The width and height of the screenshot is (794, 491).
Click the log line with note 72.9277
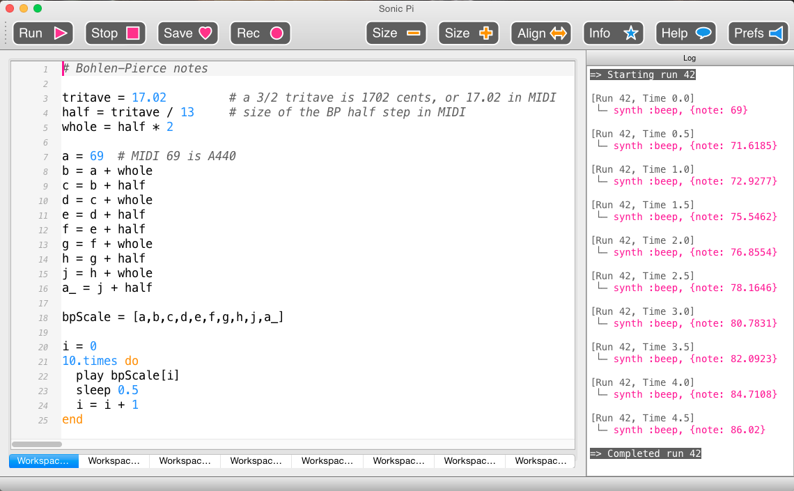pos(695,181)
